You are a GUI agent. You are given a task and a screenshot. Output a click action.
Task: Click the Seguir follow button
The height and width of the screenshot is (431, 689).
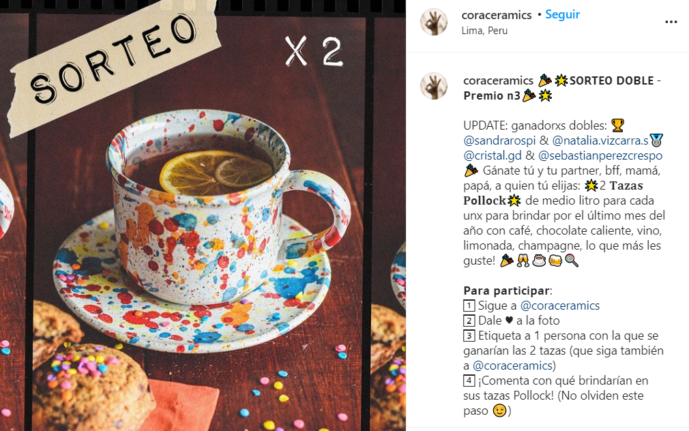562,14
